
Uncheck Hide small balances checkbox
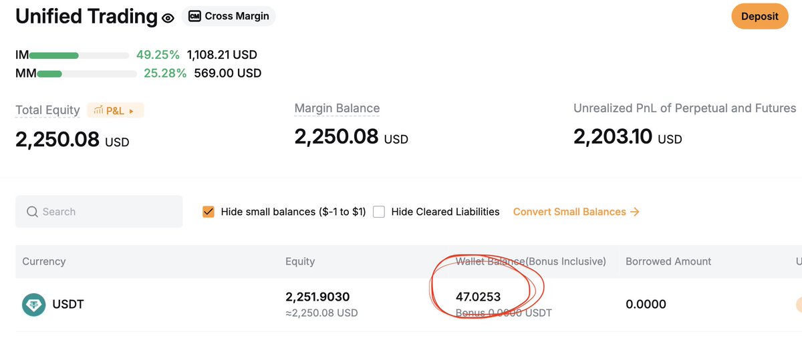tap(209, 212)
